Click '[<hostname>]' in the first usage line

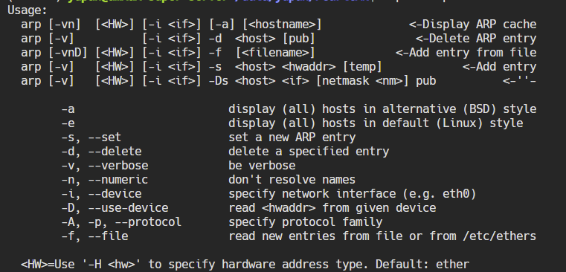(282, 25)
